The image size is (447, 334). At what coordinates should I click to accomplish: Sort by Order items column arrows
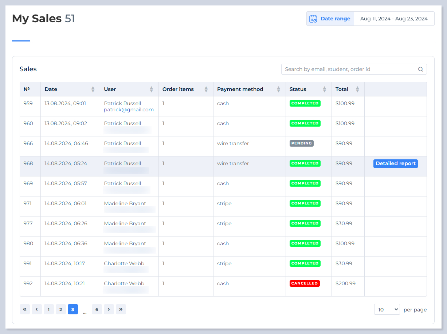(x=206, y=89)
